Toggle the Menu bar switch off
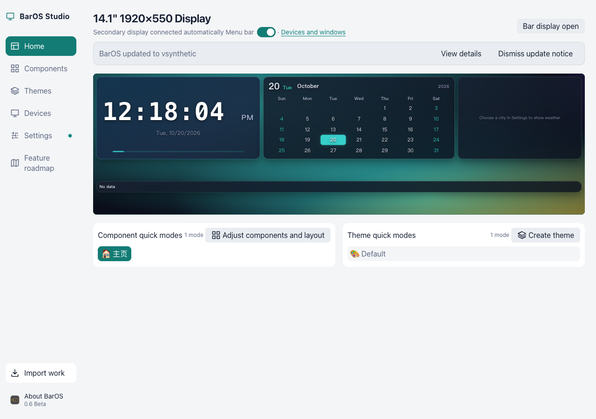 [266, 32]
